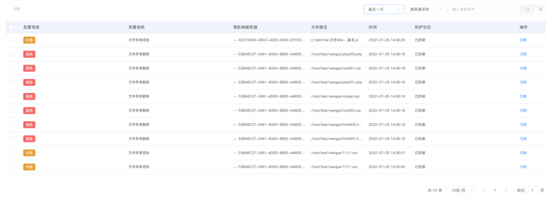Click 忽略 for html001 row
550x199 pixels.
[x=523, y=138]
